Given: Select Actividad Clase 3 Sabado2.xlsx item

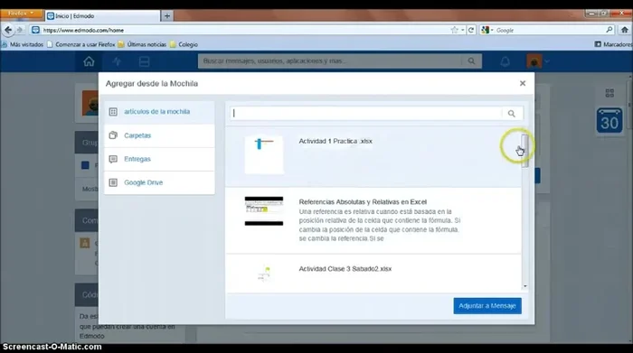Looking at the screenshot, I should point(373,274).
